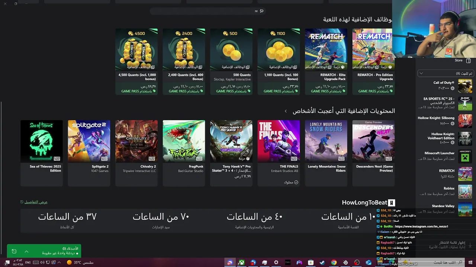The width and height of the screenshot is (476, 267).
Task: Expand the recommended add-ons section chevron
Action: [x=286, y=111]
